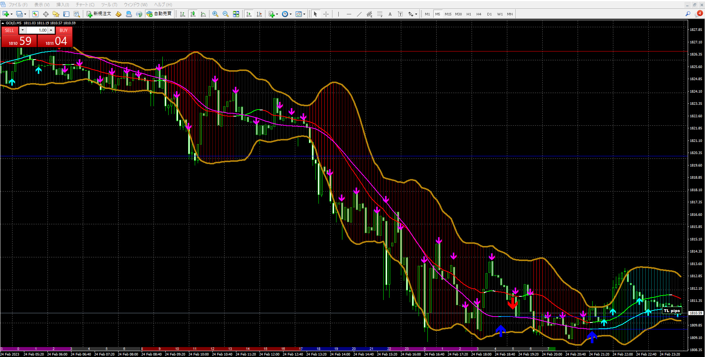The image size is (705, 357).
Task: Switch timeframe to MN
Action: point(510,14)
